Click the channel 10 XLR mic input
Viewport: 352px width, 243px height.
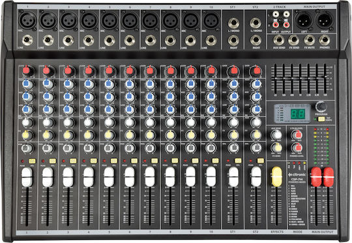tap(211, 20)
